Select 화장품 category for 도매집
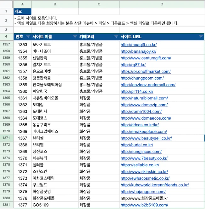The image size is (205, 209). [99, 104]
